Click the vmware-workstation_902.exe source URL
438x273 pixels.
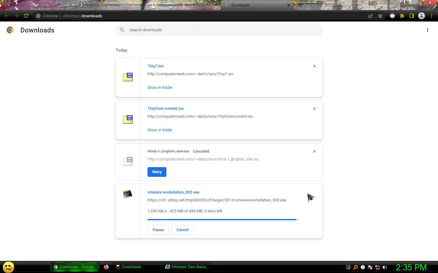(217, 200)
